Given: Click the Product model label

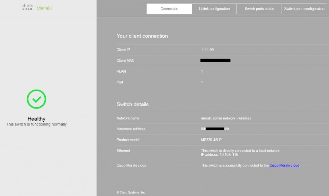Looking at the screenshot, I should [128, 140].
